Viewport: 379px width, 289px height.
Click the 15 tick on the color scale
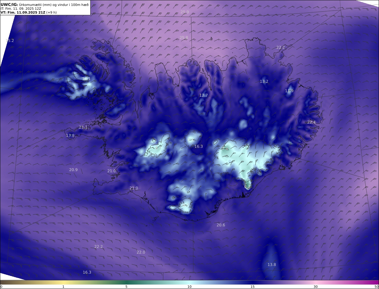tap(253, 287)
